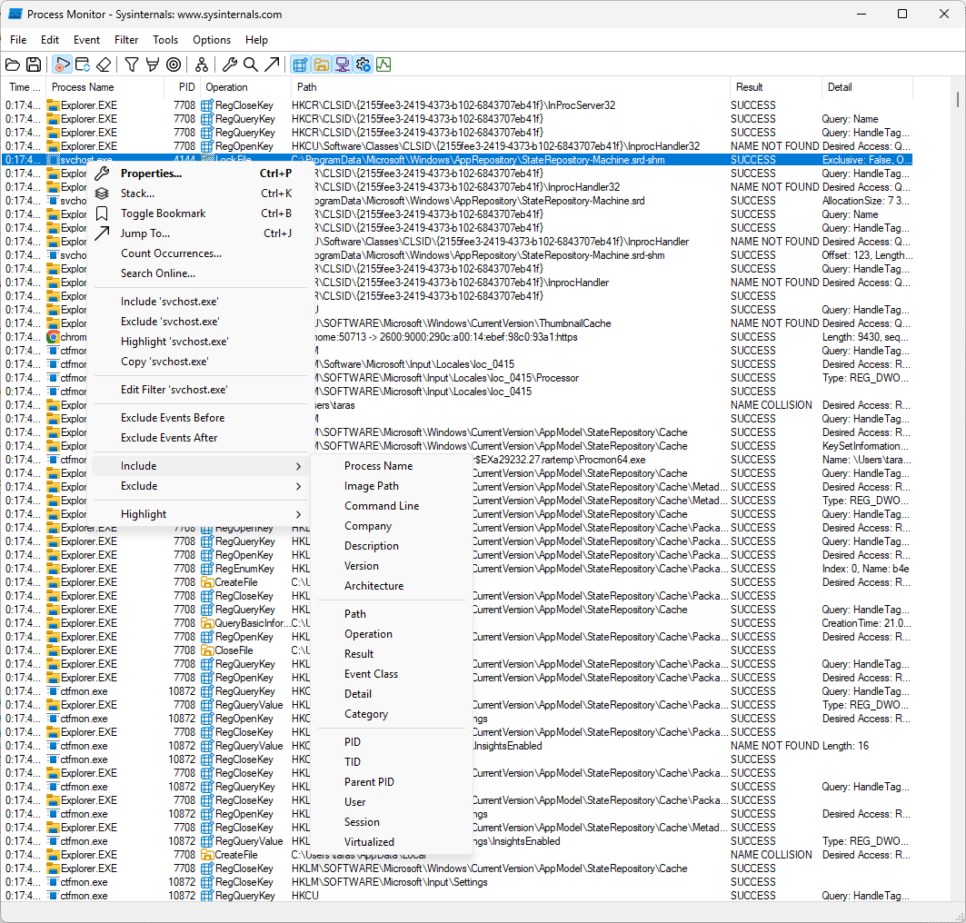Select Copy 'svchost.exe' entry

200,362
